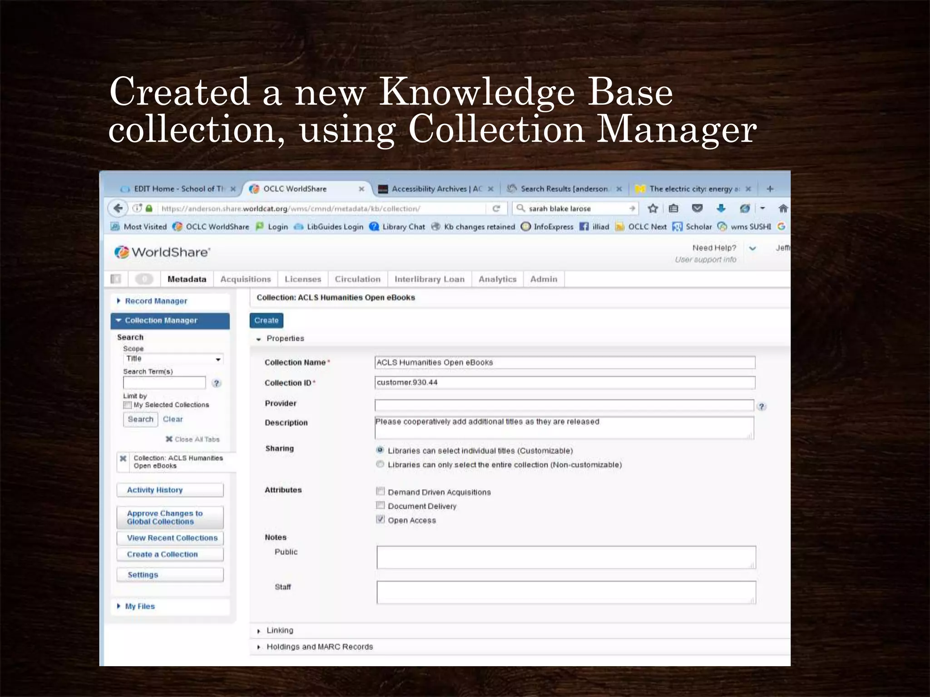Uncheck Open Access attribute

(380, 520)
